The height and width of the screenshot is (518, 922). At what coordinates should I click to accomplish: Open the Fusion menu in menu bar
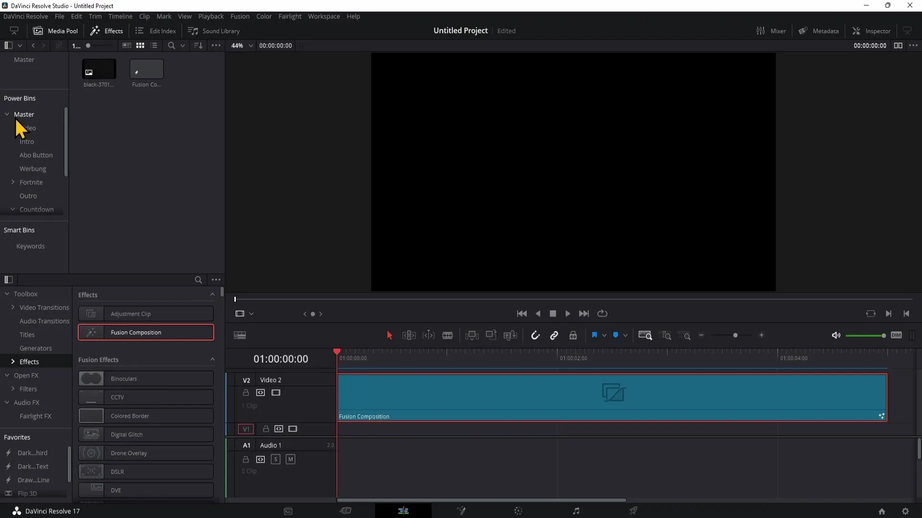tap(240, 16)
